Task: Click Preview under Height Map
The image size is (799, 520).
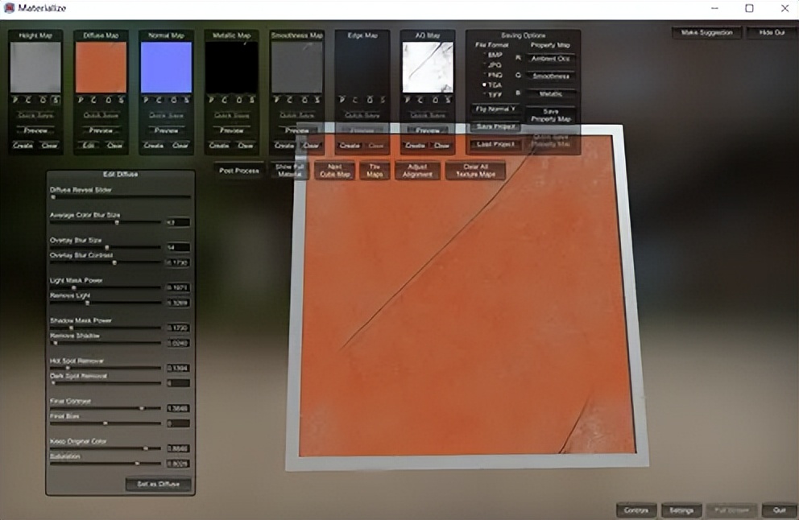Action: [x=35, y=131]
